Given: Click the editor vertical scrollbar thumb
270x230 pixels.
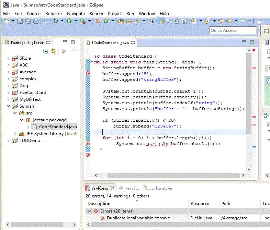Looking at the screenshot, I should [x=249, y=94].
